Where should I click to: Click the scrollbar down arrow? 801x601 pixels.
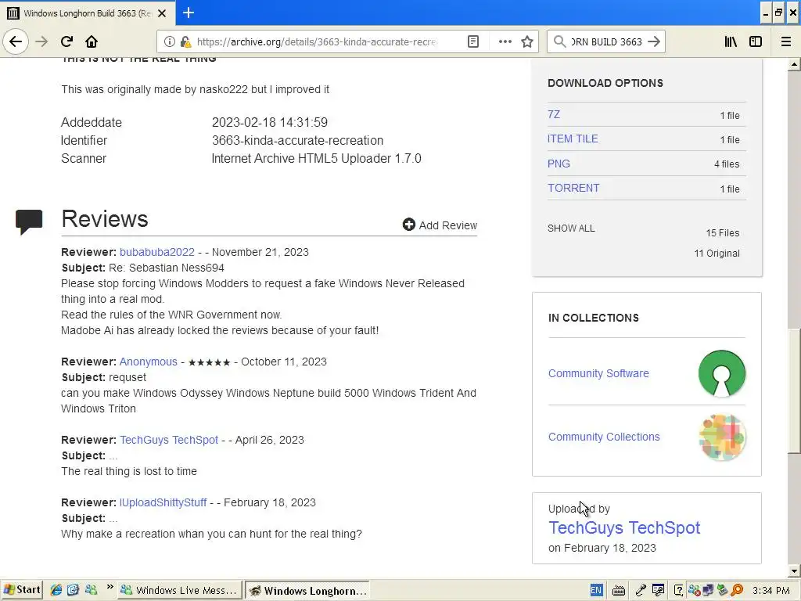pyautogui.click(x=794, y=571)
